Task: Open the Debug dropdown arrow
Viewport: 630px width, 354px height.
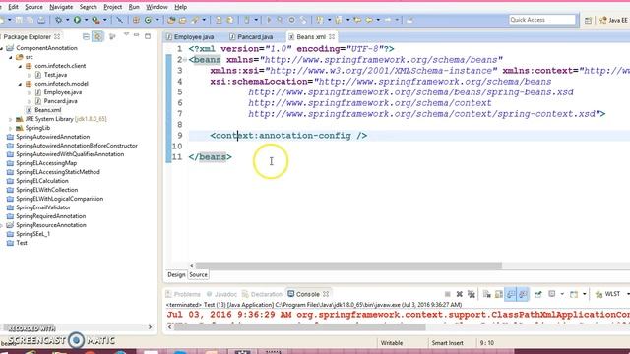Action: point(67,20)
